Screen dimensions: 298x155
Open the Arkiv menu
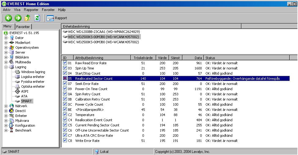7,10
